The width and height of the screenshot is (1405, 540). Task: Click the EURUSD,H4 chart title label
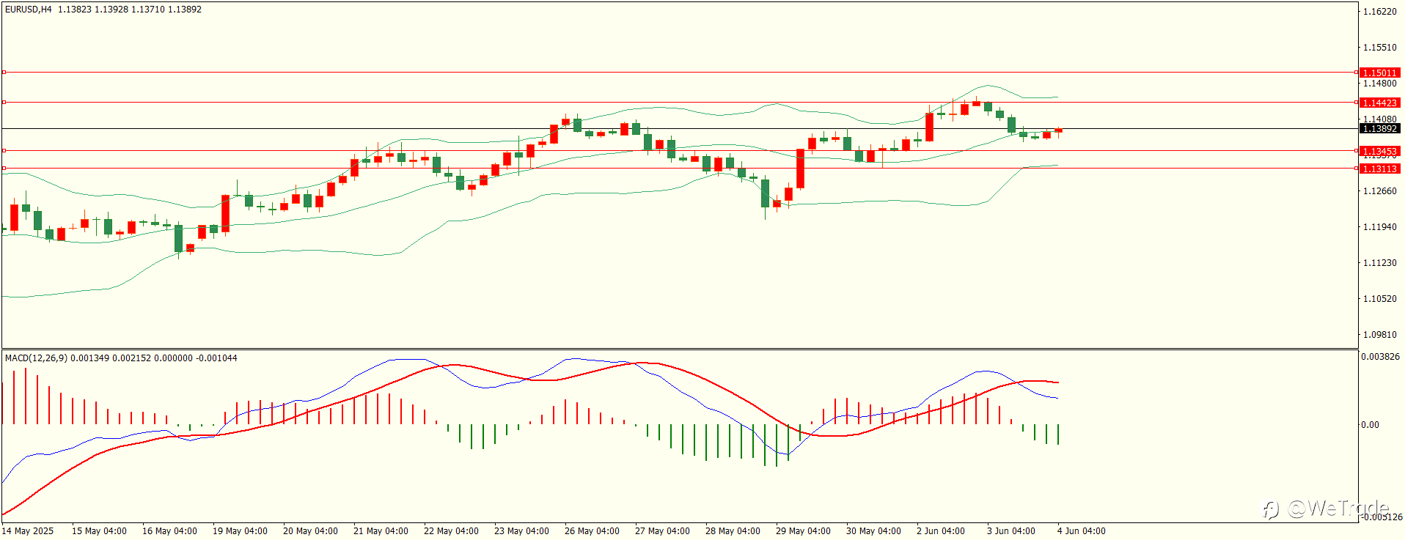29,10
